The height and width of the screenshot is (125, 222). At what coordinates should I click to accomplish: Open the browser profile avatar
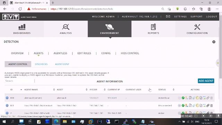(209, 9)
